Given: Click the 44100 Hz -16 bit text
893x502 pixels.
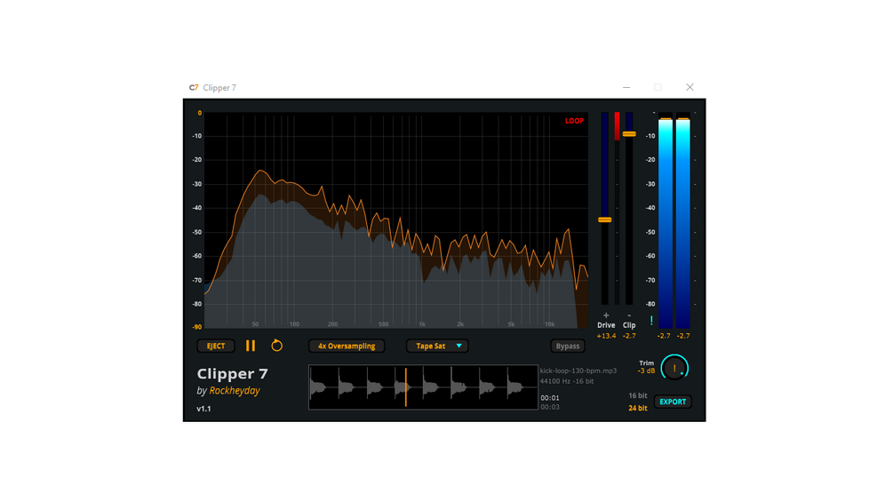Looking at the screenshot, I should point(567,381).
